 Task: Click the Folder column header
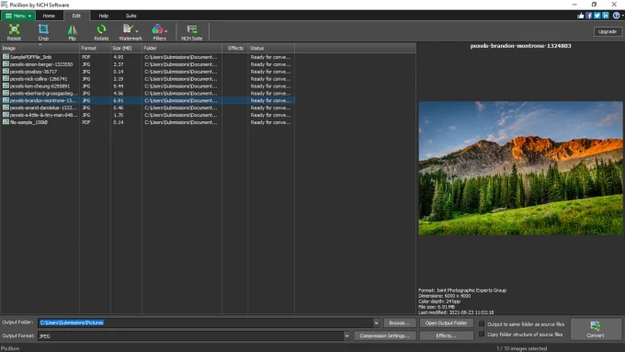point(182,48)
